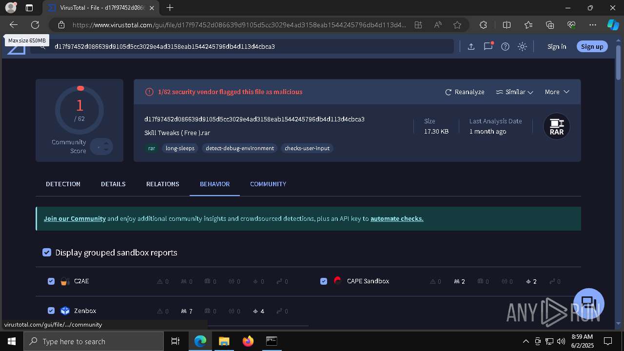The width and height of the screenshot is (624, 351).
Task: Click the Join our Community link
Action: (75, 218)
